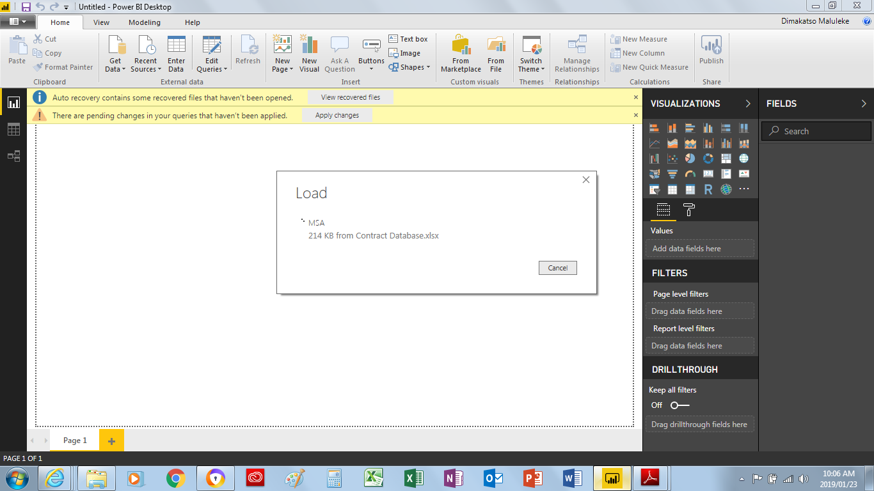Select the Card visualization showing 123
Image resolution: width=874 pixels, height=491 pixels.
point(708,174)
